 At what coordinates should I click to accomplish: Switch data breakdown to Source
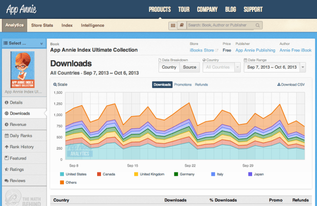189,67
